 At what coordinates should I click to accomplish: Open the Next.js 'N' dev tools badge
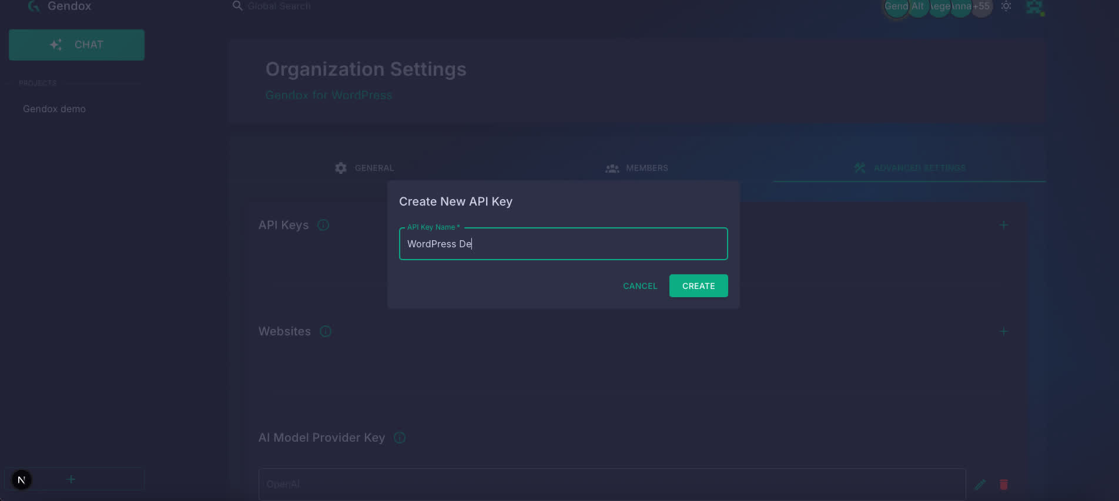(22, 480)
